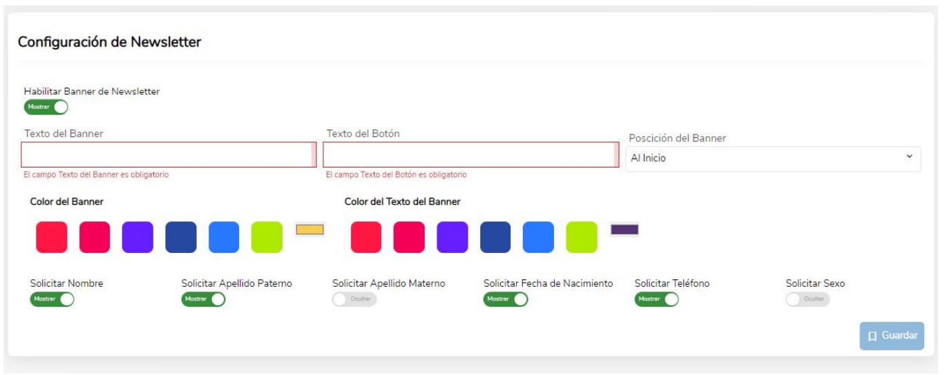Focus the Texto del Banner input field
The height and width of the screenshot is (375, 947).
pyautogui.click(x=169, y=154)
